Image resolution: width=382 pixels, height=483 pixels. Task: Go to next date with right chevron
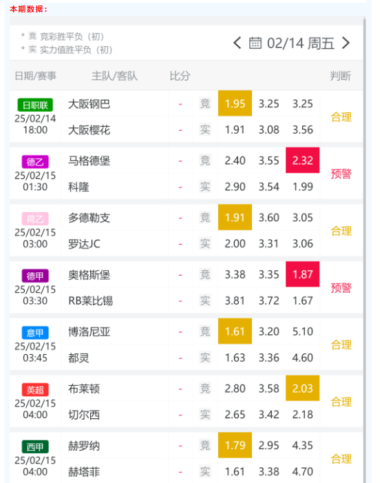click(x=346, y=43)
